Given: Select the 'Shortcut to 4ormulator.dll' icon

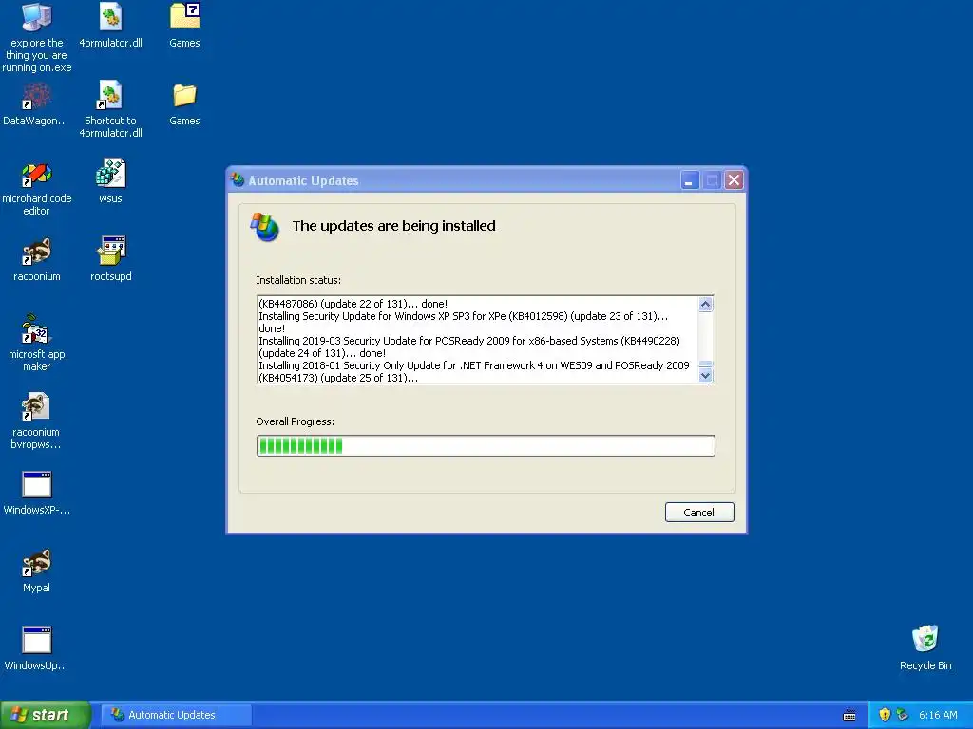Looking at the screenshot, I should click(110, 96).
